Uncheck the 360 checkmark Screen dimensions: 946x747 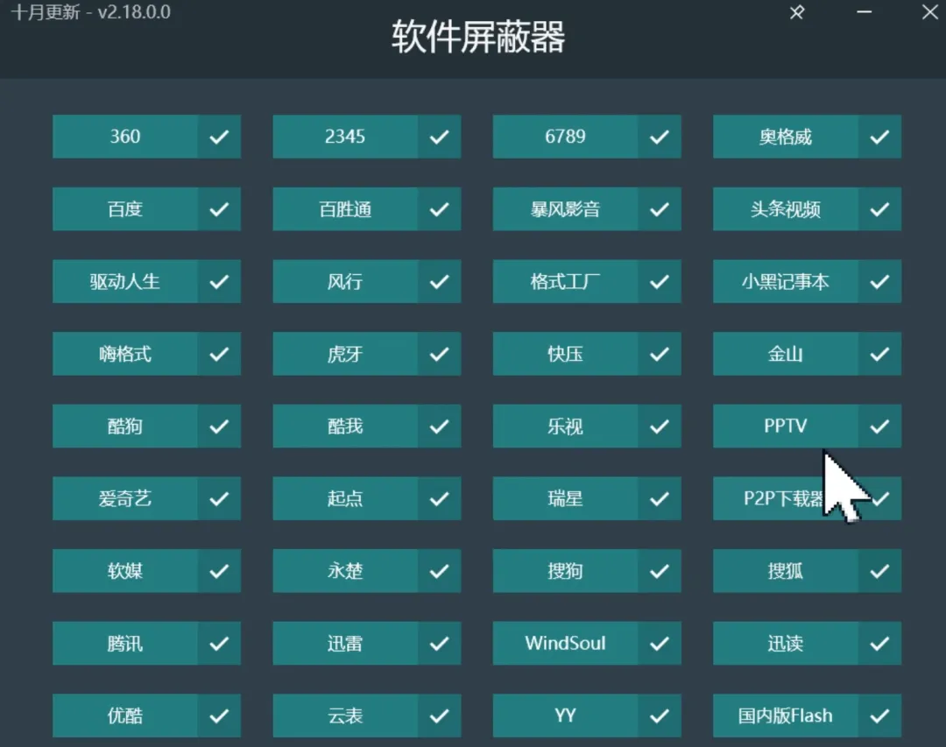[219, 137]
